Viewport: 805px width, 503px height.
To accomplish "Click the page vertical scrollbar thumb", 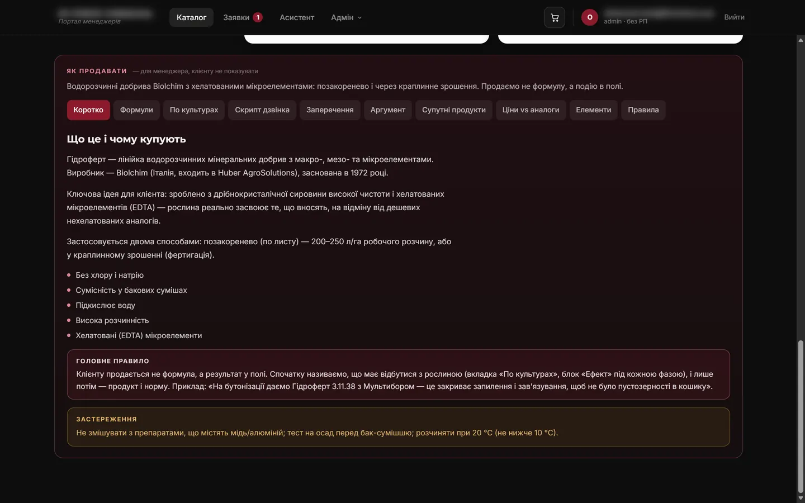I will (801, 416).
